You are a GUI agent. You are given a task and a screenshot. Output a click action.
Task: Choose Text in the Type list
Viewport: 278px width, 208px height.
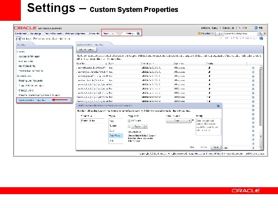pyautogui.click(x=116, y=121)
